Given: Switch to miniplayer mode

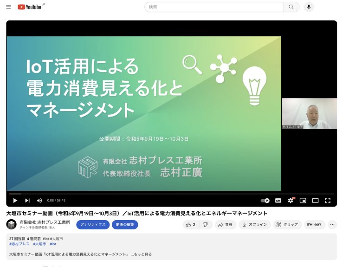Looking at the screenshot, I should coord(303,201).
